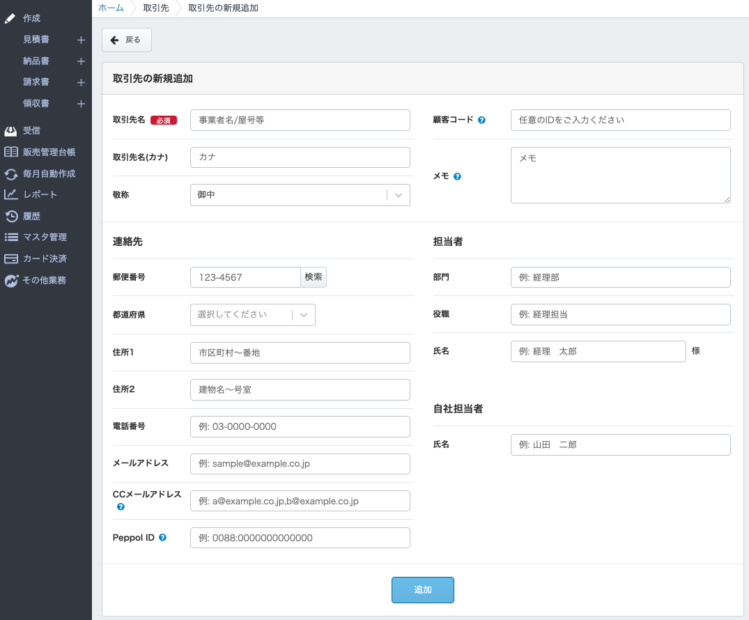The image size is (749, 620).
Task: Click the plus icon next to 見積書
Action: (x=81, y=40)
